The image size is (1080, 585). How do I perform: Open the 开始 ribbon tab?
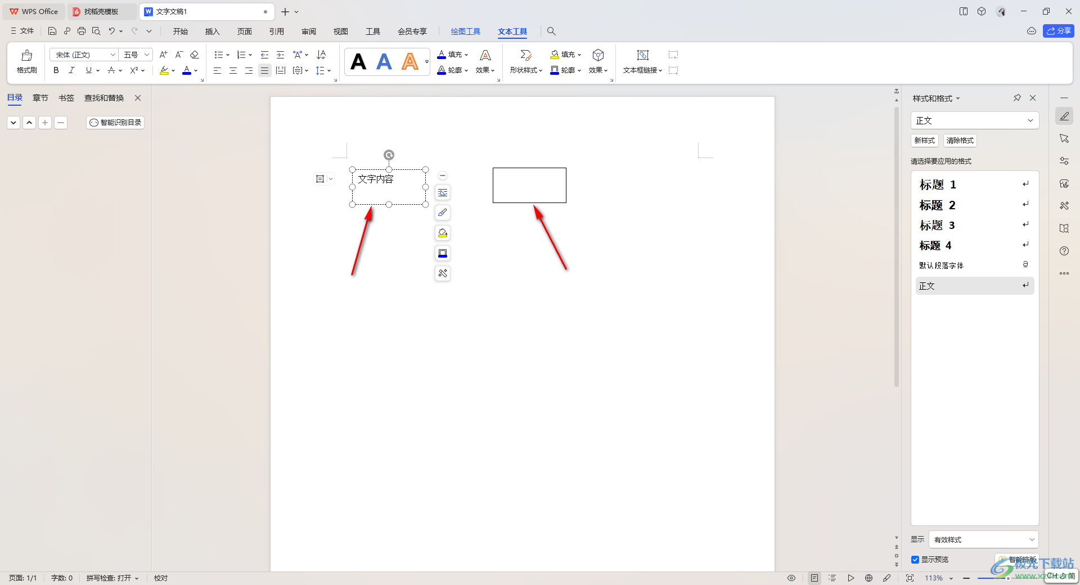tap(181, 31)
